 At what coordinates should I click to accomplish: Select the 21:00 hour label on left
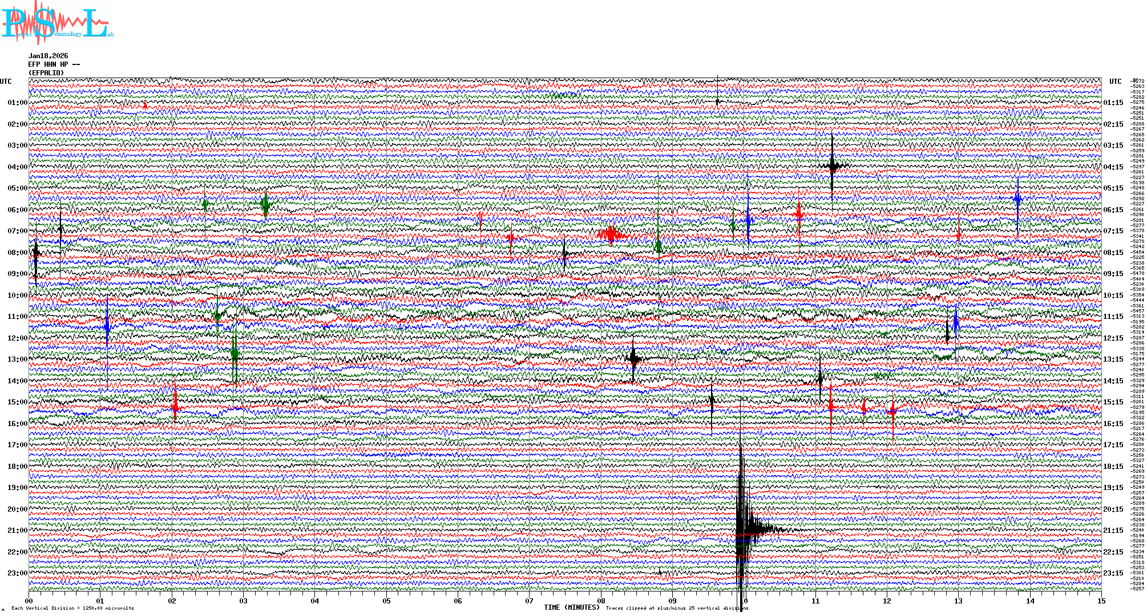click(17, 530)
